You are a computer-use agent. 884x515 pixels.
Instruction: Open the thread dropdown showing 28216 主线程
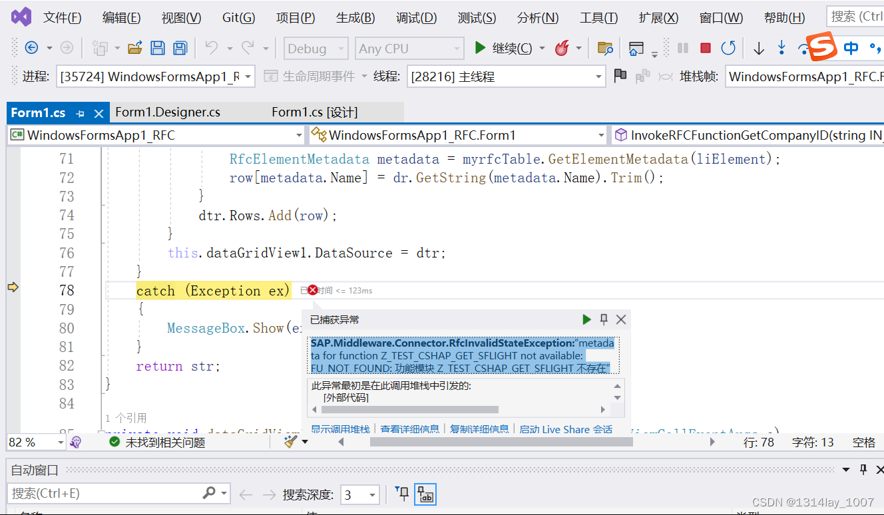(506, 77)
